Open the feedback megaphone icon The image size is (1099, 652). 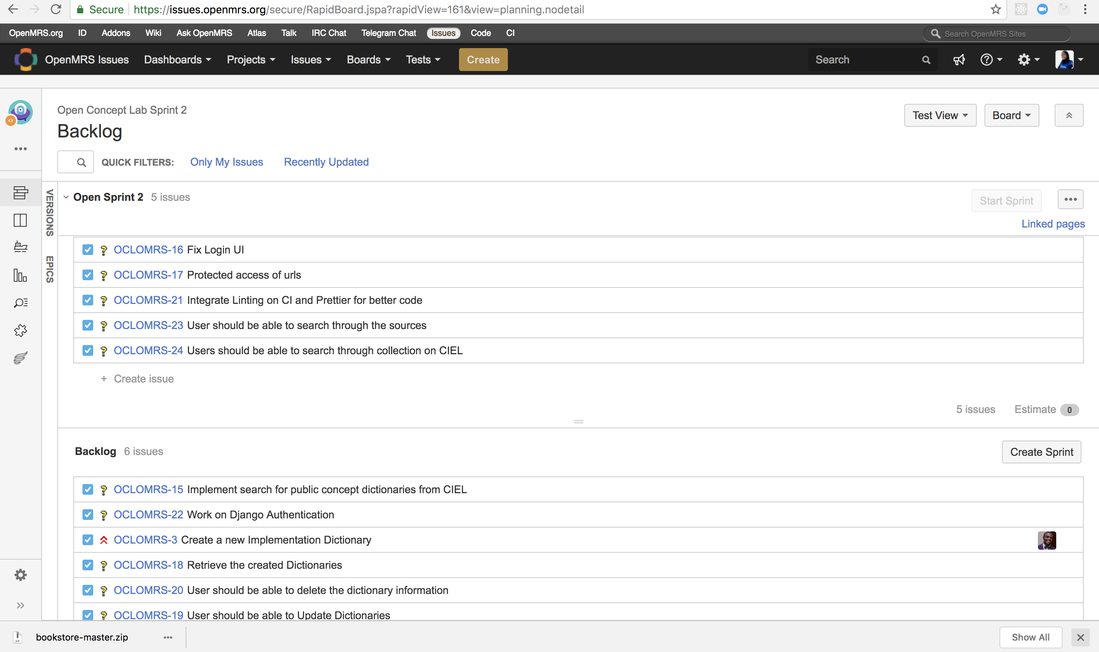click(x=959, y=60)
